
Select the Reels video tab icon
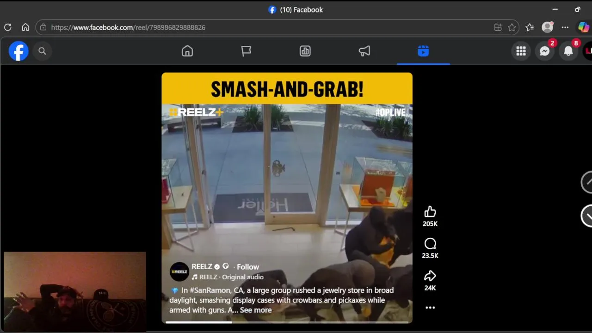[x=423, y=51]
